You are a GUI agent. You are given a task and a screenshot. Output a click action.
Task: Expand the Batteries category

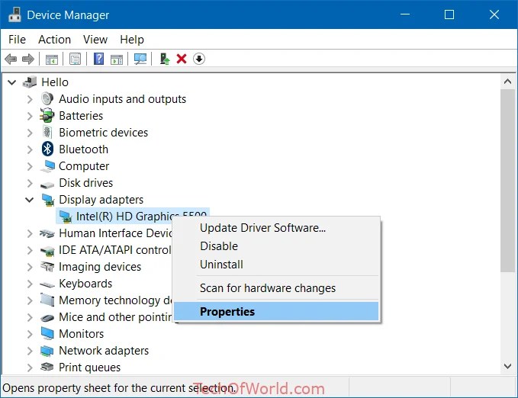[30, 116]
